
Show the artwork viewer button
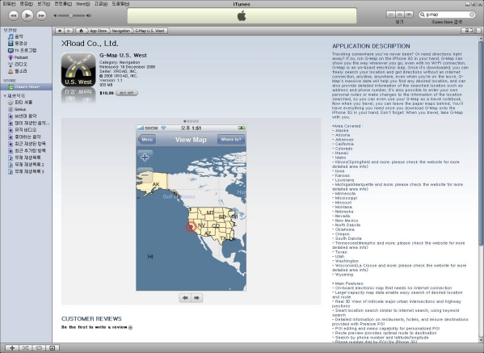tap(53, 348)
